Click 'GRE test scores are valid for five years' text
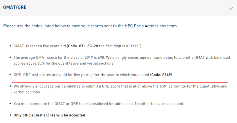Viewport: 237px width, 123px height. (86, 75)
